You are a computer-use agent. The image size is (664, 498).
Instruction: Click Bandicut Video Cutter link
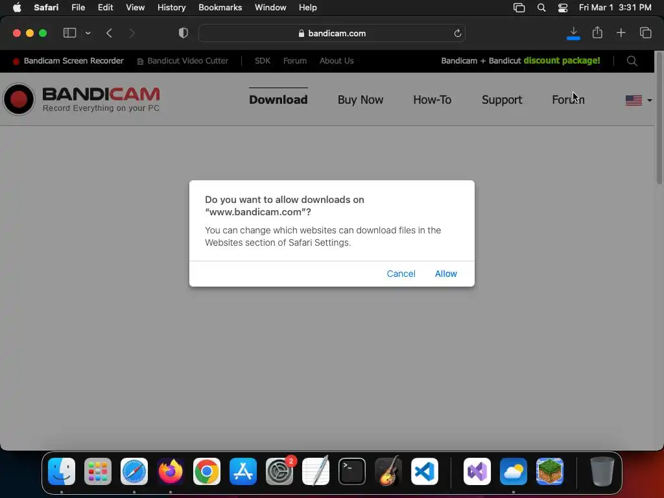click(182, 61)
